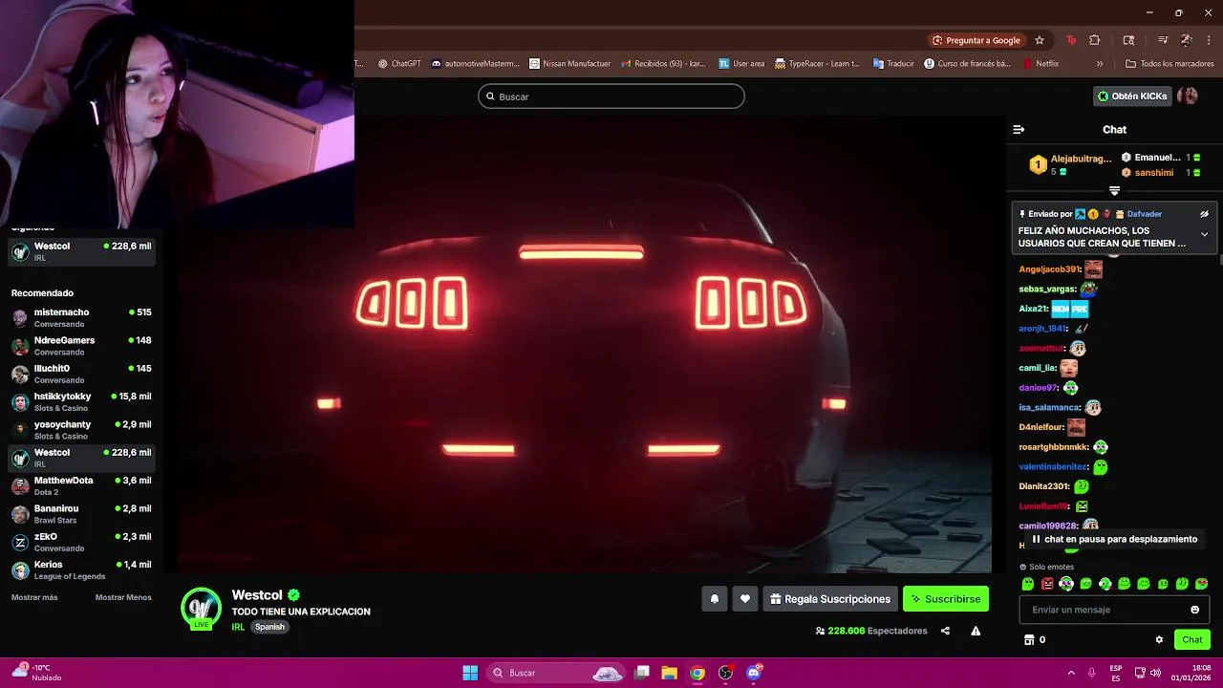
Task: Click Preguntar a Google in address bar
Action: pyautogui.click(x=976, y=40)
